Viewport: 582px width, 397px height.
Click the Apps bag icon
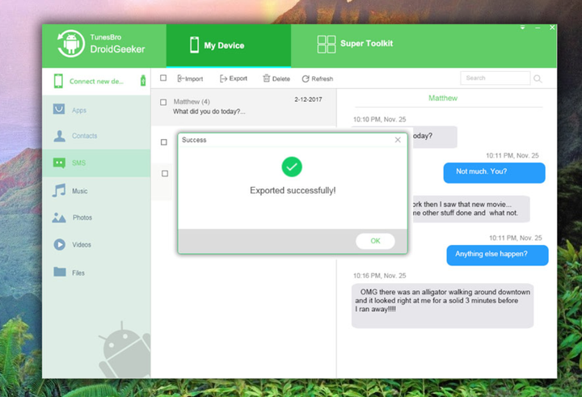pos(59,109)
